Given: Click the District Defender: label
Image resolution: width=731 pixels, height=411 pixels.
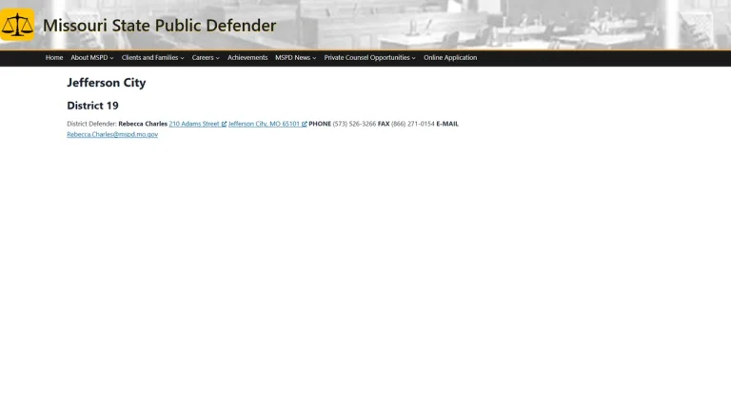Looking at the screenshot, I should coord(91,124).
